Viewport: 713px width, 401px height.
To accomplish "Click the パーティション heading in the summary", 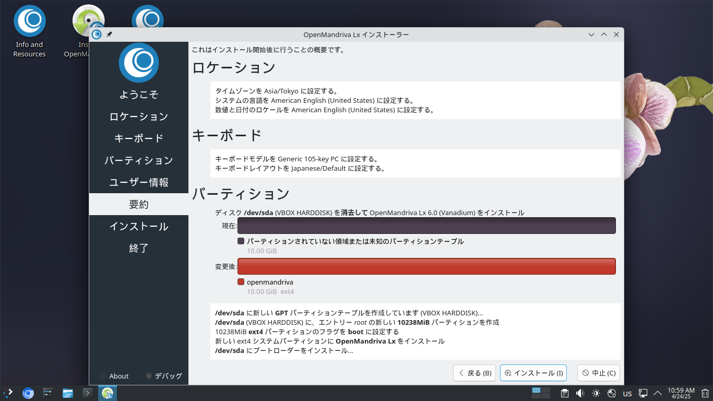I will pyautogui.click(x=241, y=194).
